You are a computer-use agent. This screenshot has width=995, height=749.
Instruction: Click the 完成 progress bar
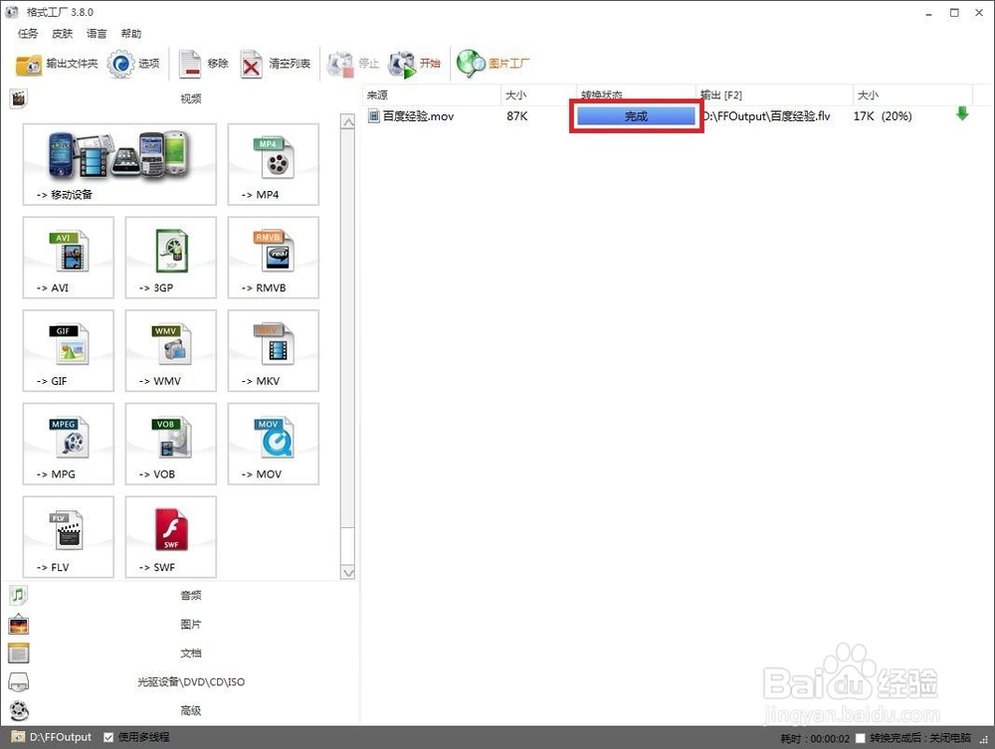point(636,116)
